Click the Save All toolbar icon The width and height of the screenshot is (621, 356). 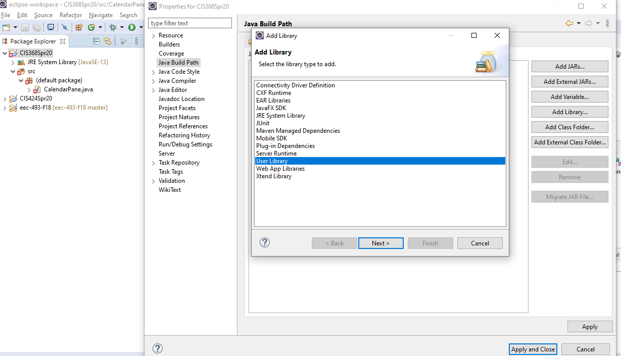(37, 27)
